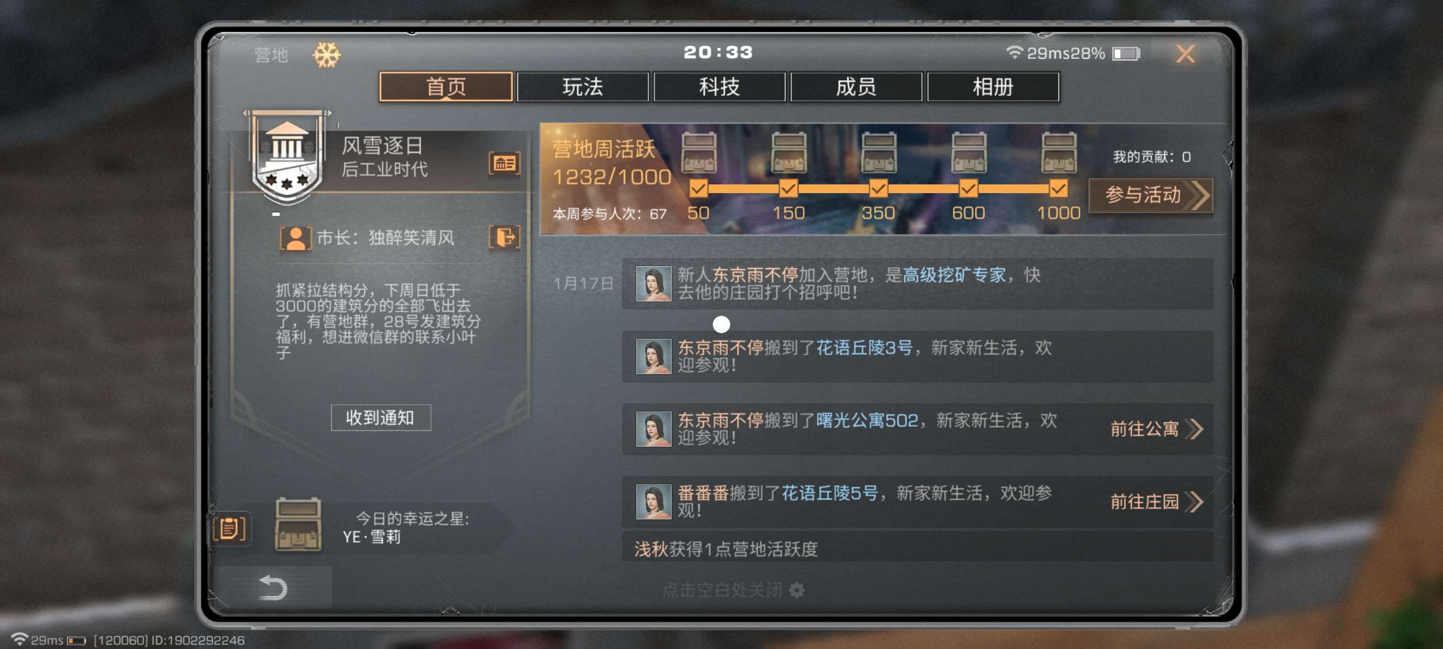Click the 收到通知 button
1443x649 pixels.
pos(380,418)
